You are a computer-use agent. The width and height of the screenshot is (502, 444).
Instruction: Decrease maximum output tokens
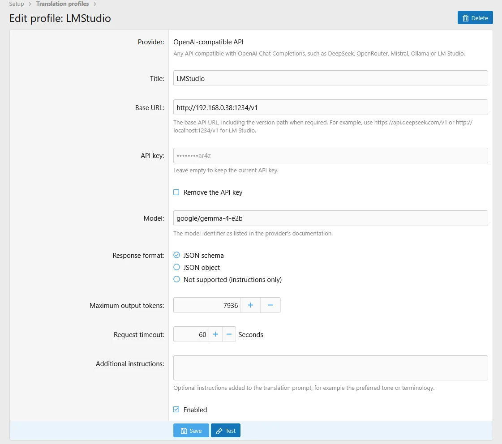[x=270, y=305]
